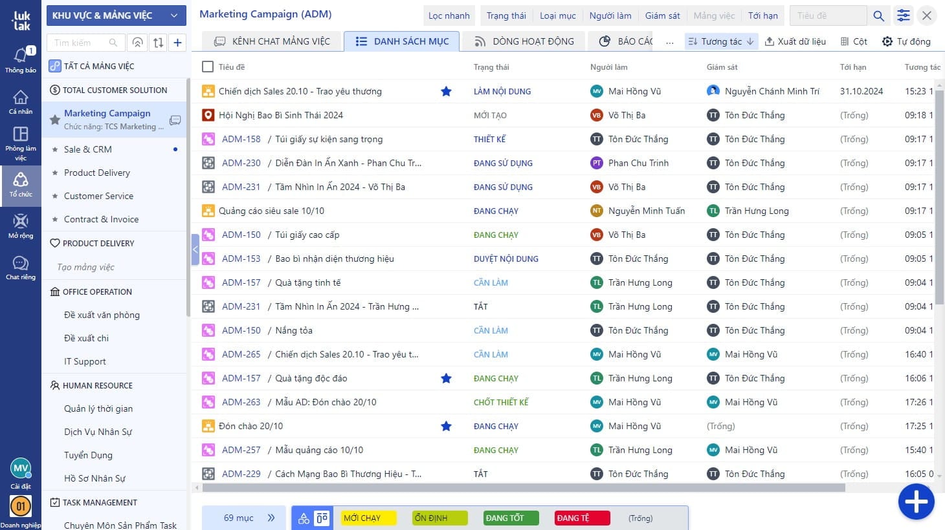Click the Mở rộng sidebar icon
945x530 pixels.
(x=21, y=226)
